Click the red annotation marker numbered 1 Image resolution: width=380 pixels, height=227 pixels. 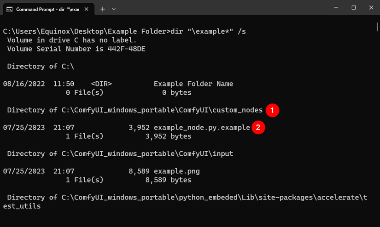pos(273,110)
